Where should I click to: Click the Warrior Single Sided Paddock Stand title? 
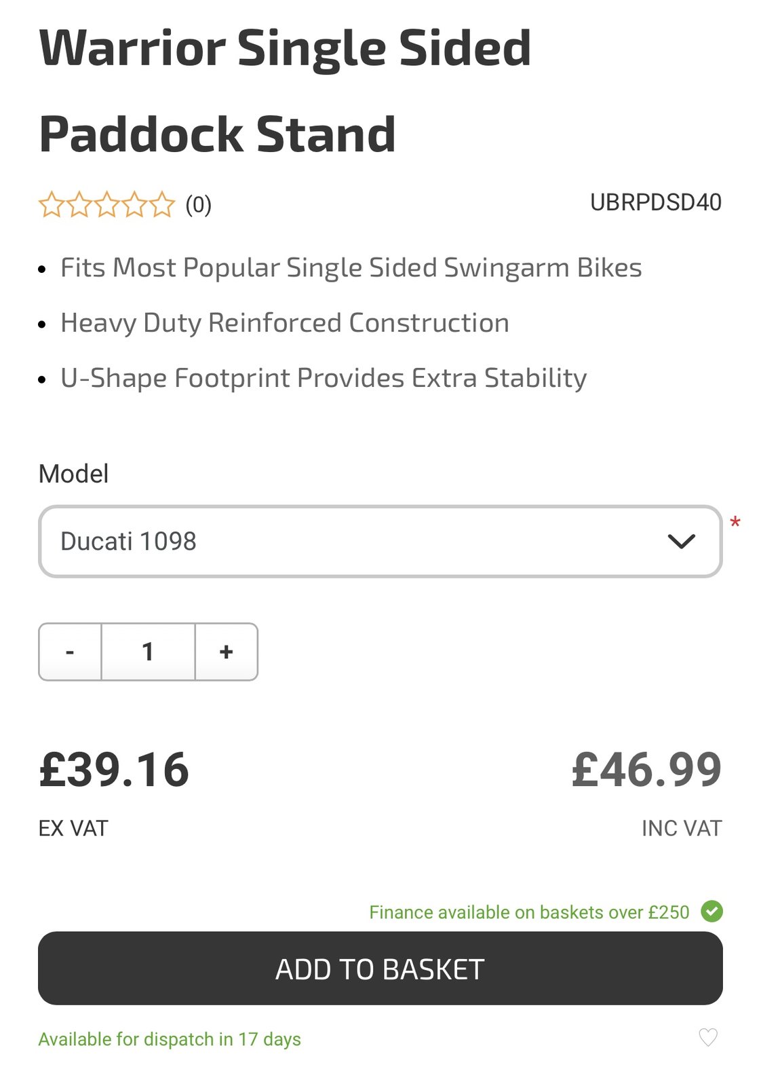click(285, 90)
